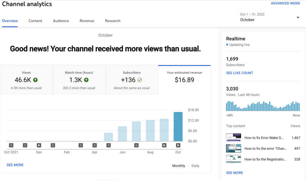
Task: Click the Oct 2021 video marker badge
Action: click(x=11, y=145)
